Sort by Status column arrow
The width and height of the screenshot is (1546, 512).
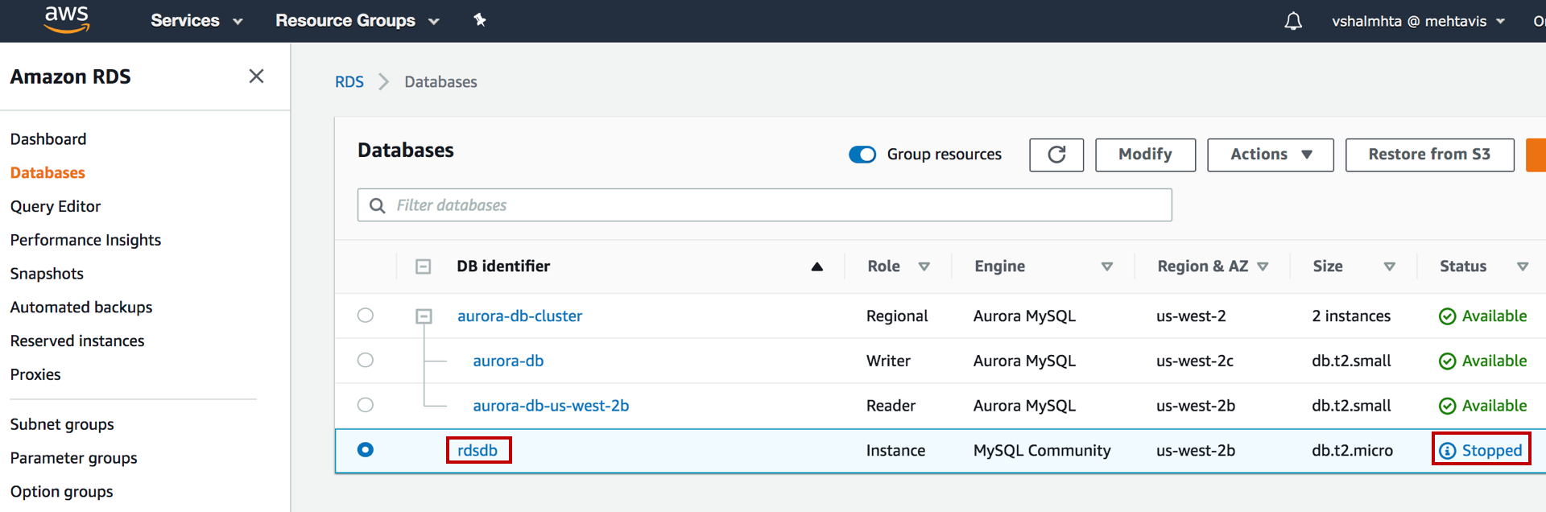tap(1523, 266)
